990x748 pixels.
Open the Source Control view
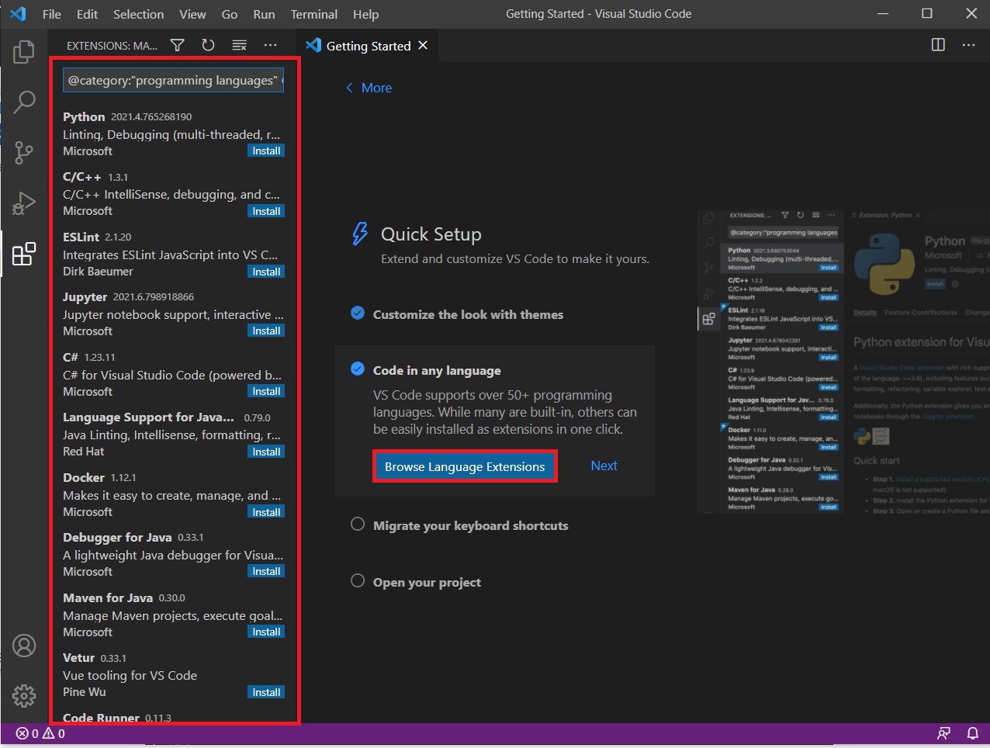[24, 153]
